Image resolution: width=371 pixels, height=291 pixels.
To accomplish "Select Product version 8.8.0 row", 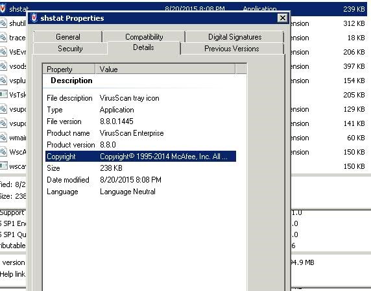I will pos(141,145).
